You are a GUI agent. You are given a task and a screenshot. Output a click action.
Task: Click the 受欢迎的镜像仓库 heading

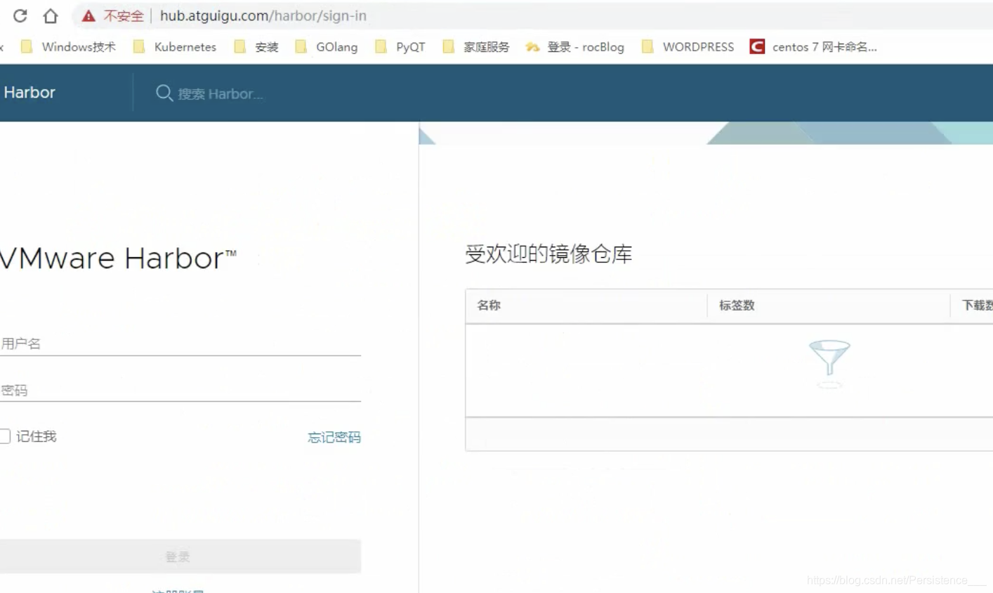click(x=548, y=254)
